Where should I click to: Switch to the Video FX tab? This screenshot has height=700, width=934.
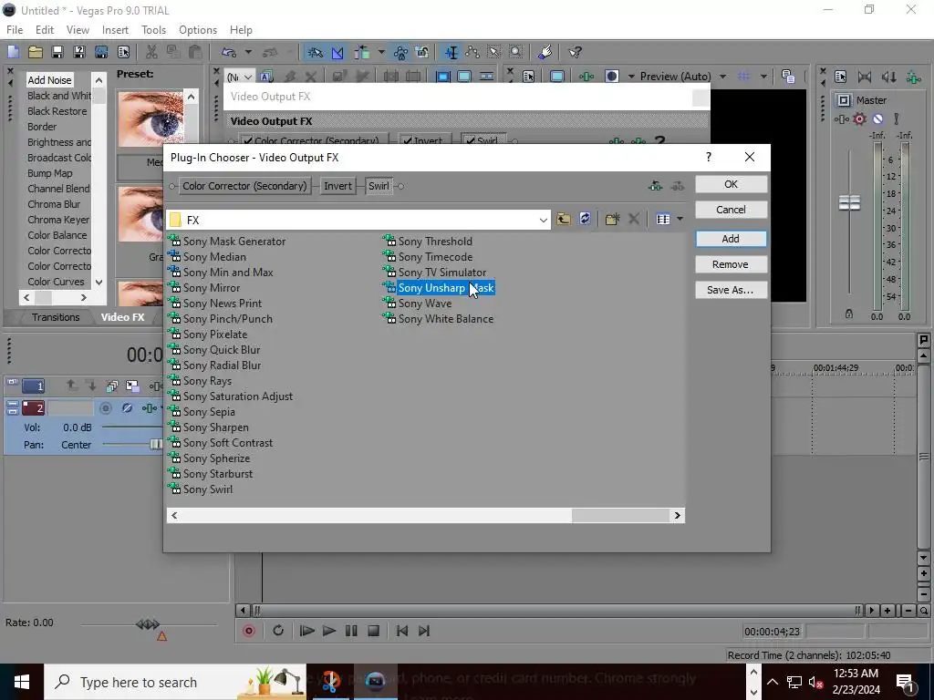point(123,317)
